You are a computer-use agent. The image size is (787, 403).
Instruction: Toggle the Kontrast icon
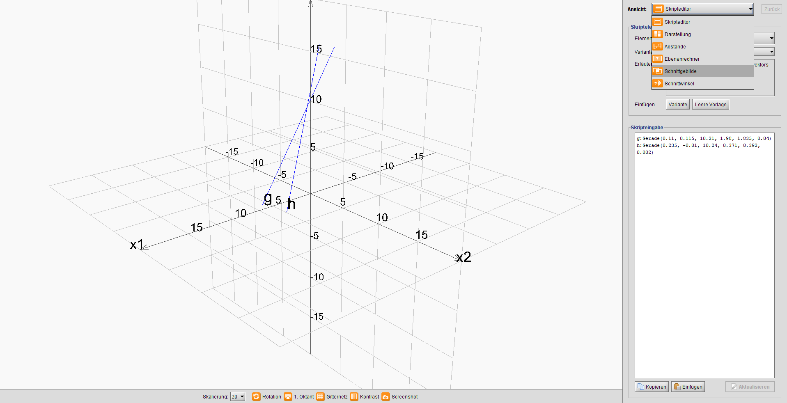[354, 396]
